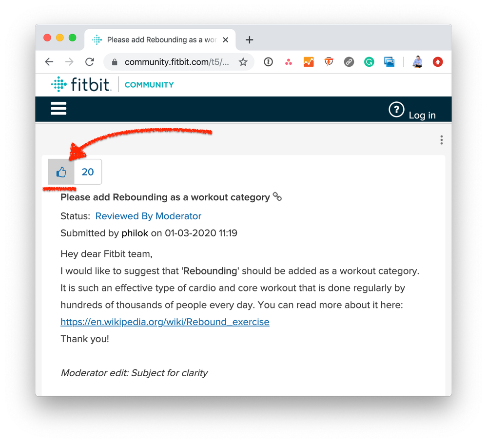The image size is (487, 443).
Task: Click the Asana extension icon
Action: click(x=289, y=62)
